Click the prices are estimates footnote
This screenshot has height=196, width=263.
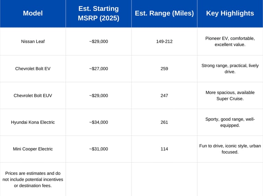coord(33,179)
